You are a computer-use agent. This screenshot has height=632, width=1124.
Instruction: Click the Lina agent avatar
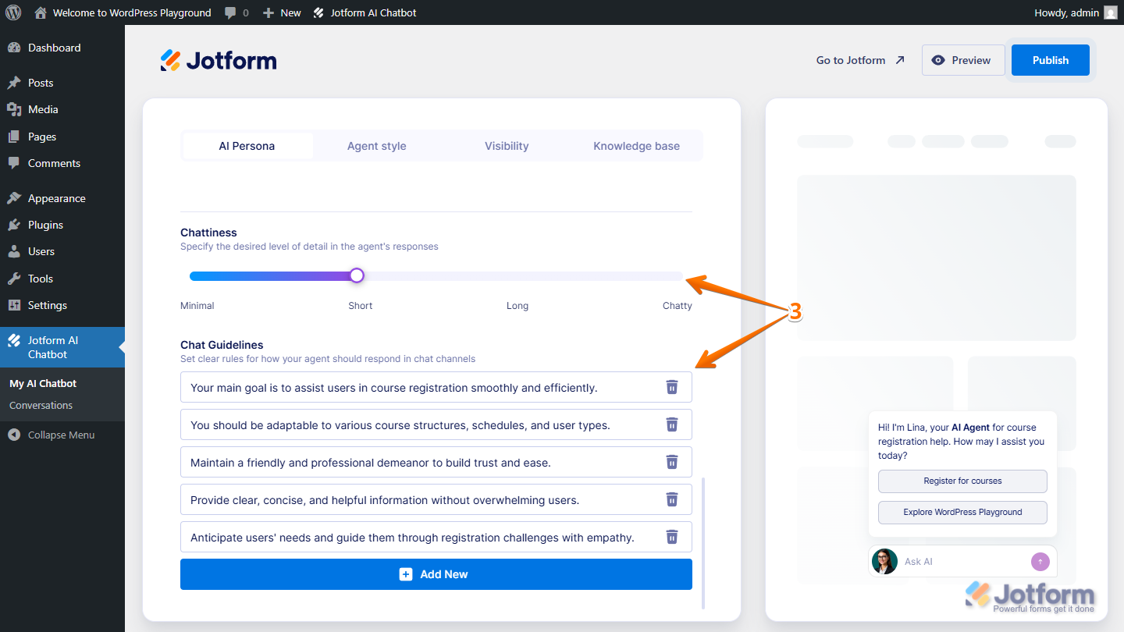(x=884, y=562)
